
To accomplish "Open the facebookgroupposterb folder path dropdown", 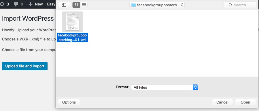I will tap(157, 5).
